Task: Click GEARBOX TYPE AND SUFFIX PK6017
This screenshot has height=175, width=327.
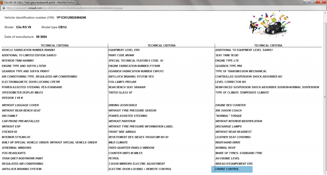Action: tap(26, 71)
